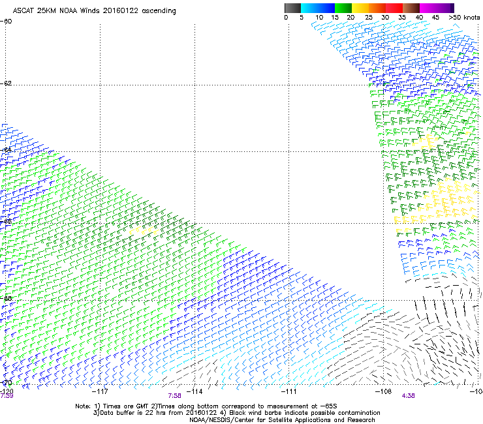Image resolution: width=483 pixels, height=424 pixels.
Task: Click the -111 longitude axis label
Action: [x=288, y=391]
